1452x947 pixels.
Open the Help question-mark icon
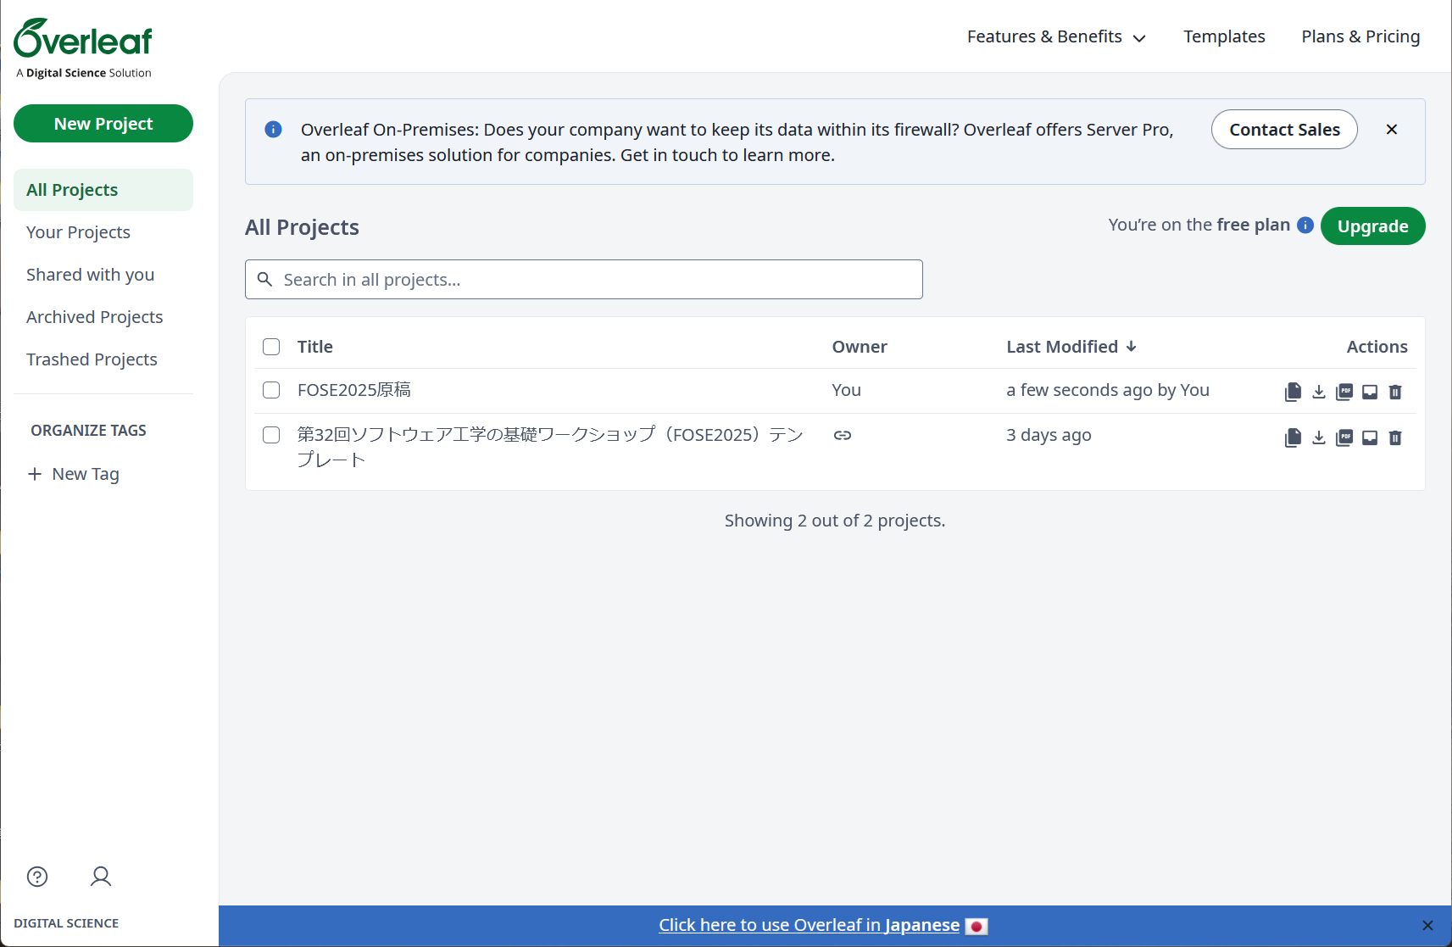(x=37, y=877)
